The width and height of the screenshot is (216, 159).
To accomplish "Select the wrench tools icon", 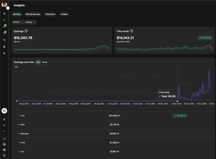I will [4, 39].
